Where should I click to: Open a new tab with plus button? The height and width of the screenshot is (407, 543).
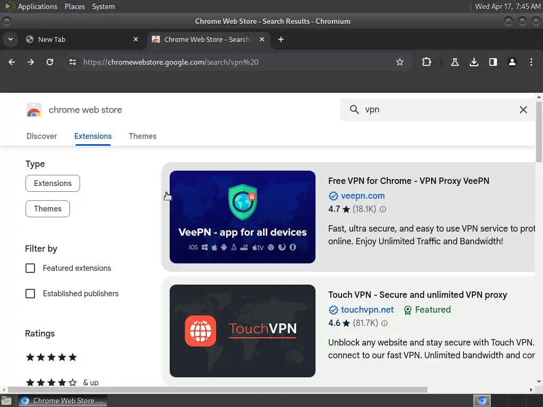tap(281, 39)
